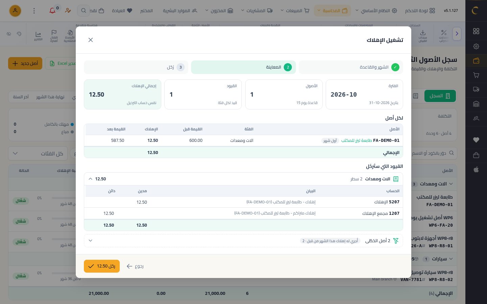Viewport: 487px width, 304px height.
Task: Toggle the crossed-eye visibility icon in ribbon
Action: 9,34
